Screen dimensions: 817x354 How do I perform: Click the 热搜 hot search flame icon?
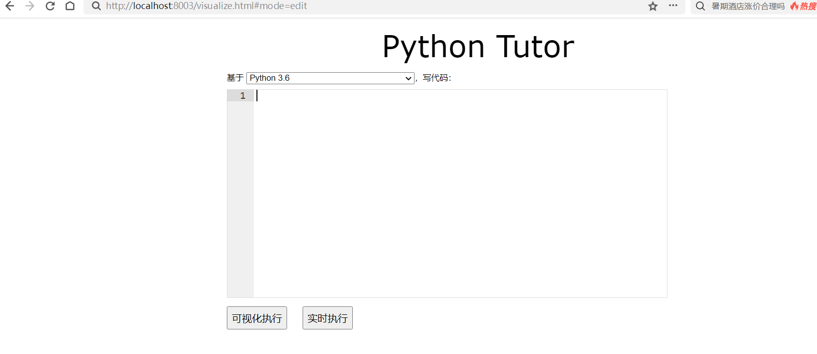(x=794, y=6)
